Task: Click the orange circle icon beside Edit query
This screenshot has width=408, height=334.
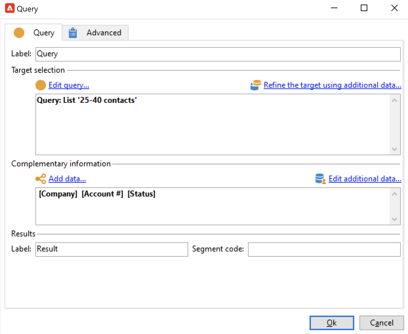Action: click(40, 85)
